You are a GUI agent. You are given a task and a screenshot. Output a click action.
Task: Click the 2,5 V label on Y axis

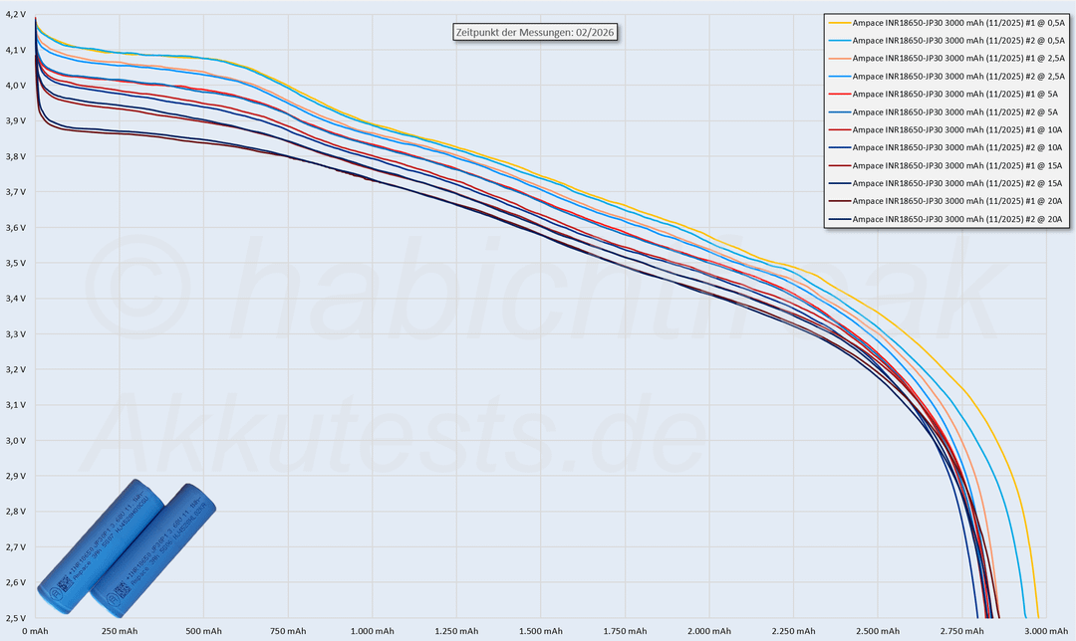[16, 618]
